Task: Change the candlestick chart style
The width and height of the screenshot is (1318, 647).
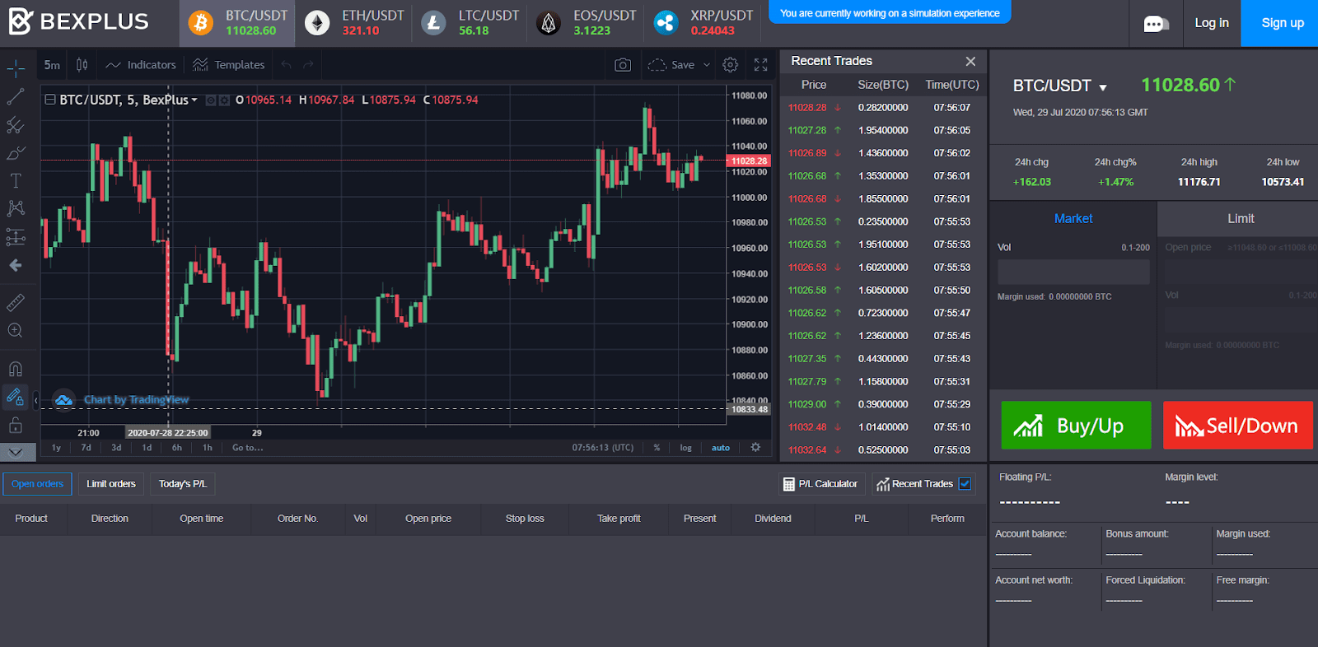Action: point(82,65)
